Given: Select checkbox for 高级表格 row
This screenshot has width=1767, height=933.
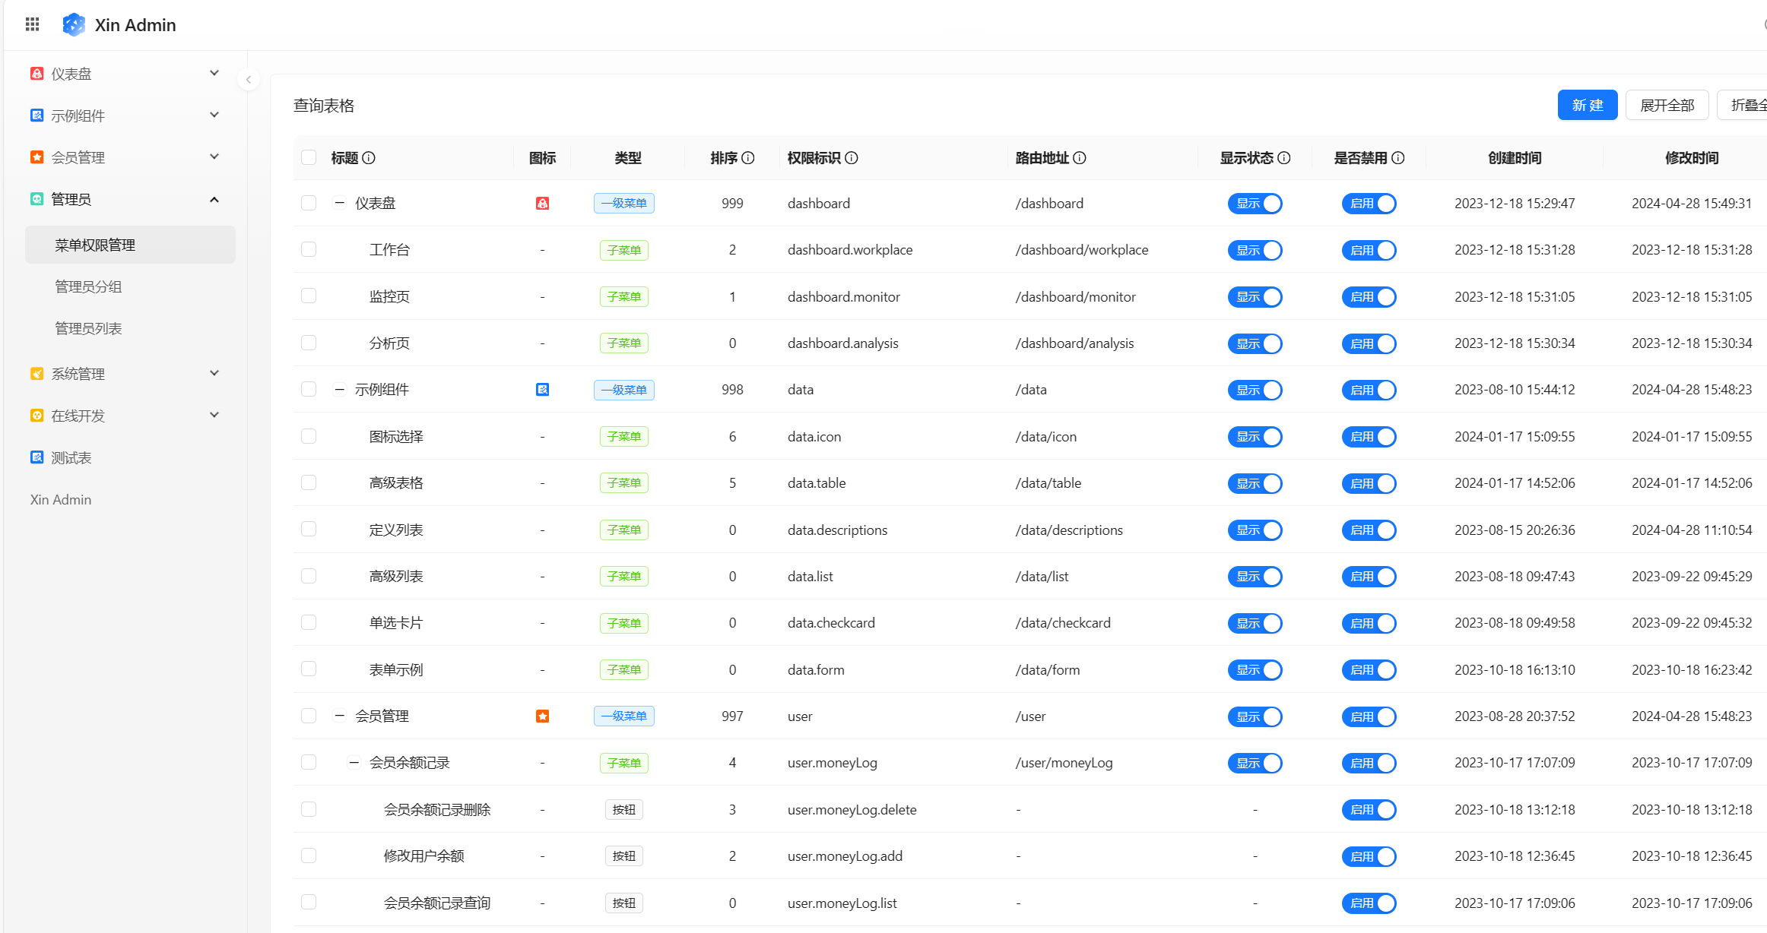Looking at the screenshot, I should [309, 482].
